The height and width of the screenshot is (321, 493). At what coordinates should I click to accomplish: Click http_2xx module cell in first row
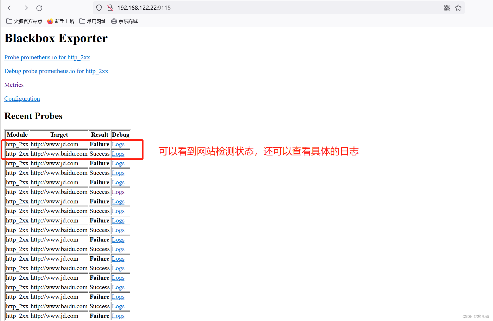click(17, 144)
